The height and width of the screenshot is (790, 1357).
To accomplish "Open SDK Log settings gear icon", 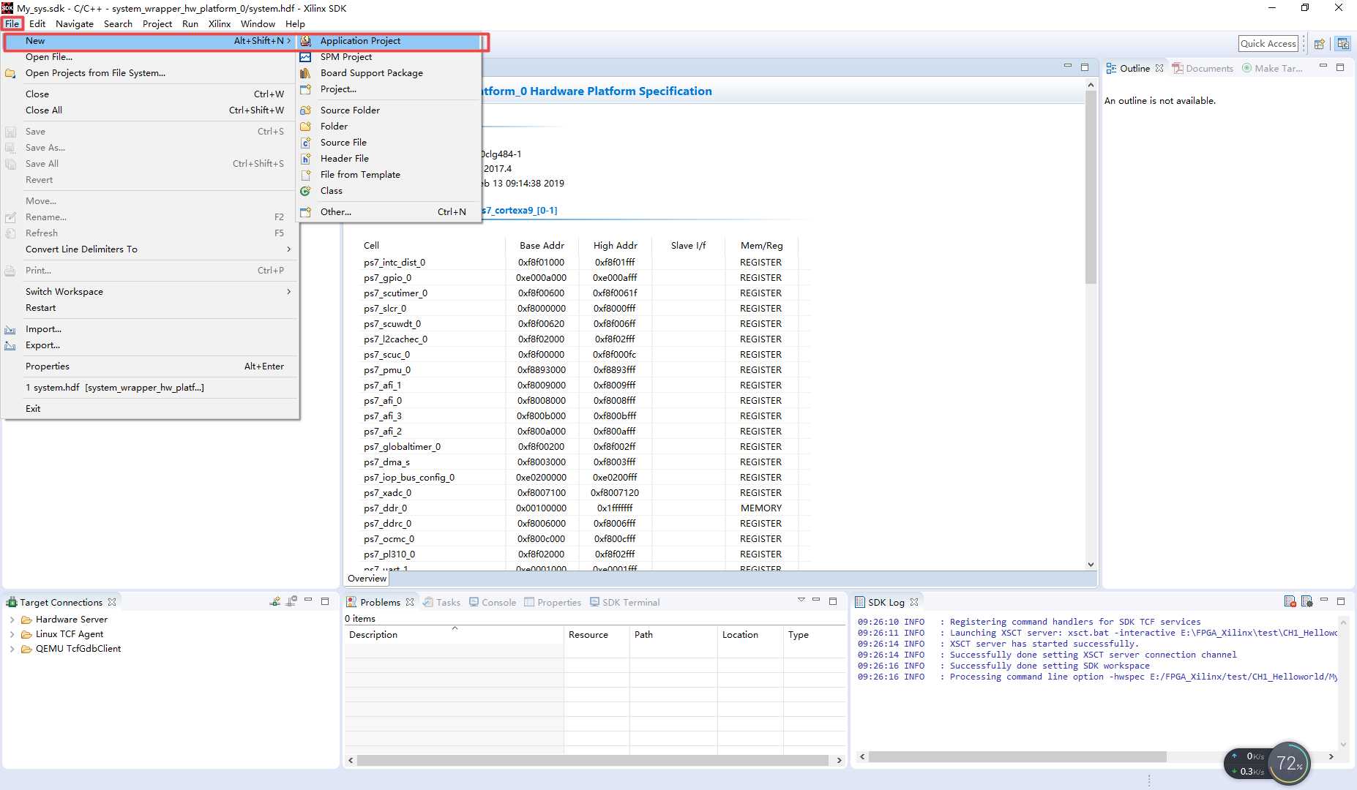I will click(1306, 601).
